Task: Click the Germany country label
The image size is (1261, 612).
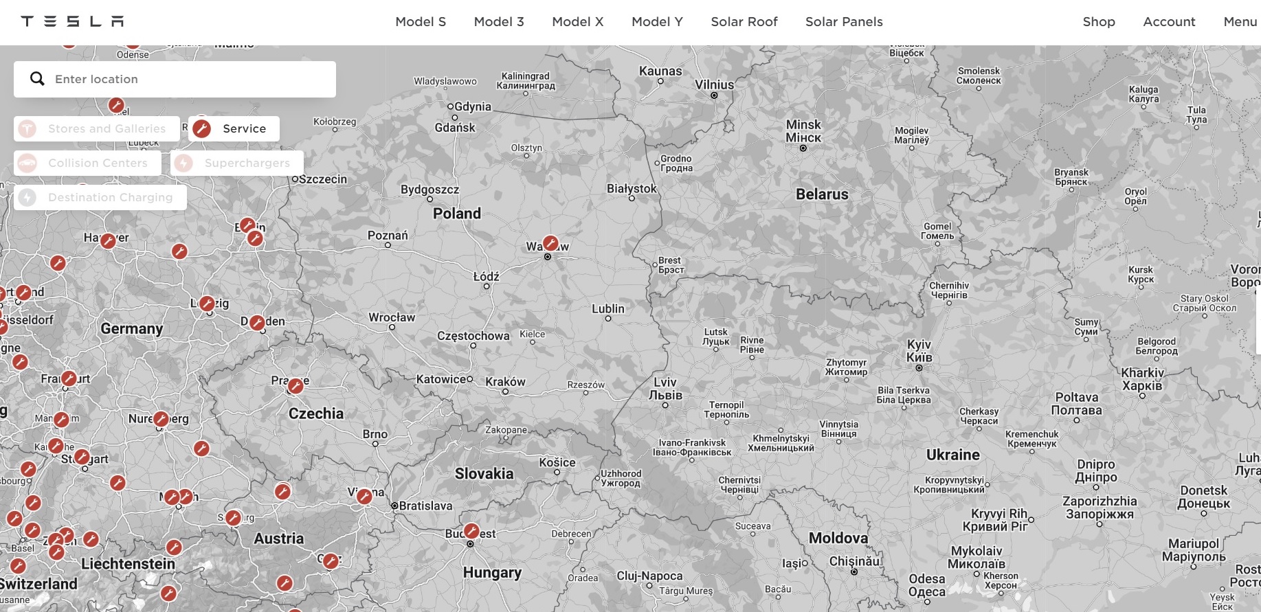Action: tap(132, 329)
